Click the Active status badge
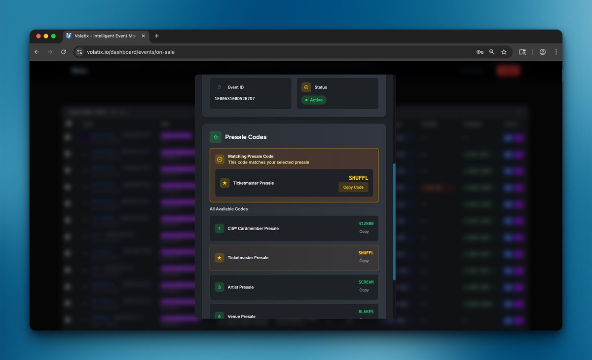Viewport: 592px width, 360px height. (314, 100)
